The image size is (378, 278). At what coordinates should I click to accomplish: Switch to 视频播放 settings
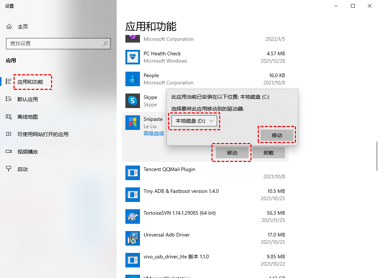click(x=27, y=152)
